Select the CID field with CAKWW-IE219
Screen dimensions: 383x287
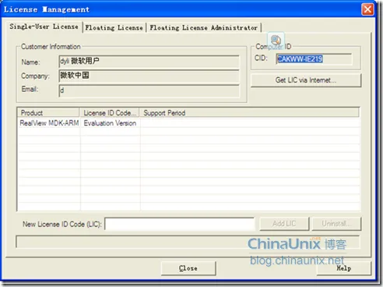point(314,59)
